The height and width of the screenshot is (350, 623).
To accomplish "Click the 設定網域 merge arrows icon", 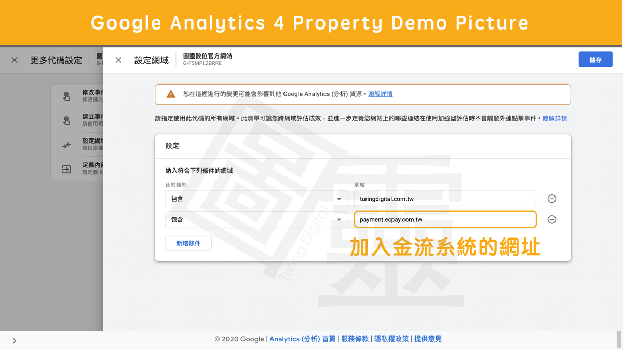I will [x=66, y=145].
